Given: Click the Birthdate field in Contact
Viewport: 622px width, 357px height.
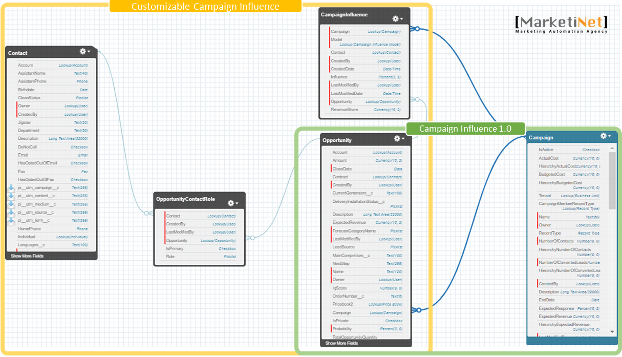Looking at the screenshot, I should click(x=53, y=90).
